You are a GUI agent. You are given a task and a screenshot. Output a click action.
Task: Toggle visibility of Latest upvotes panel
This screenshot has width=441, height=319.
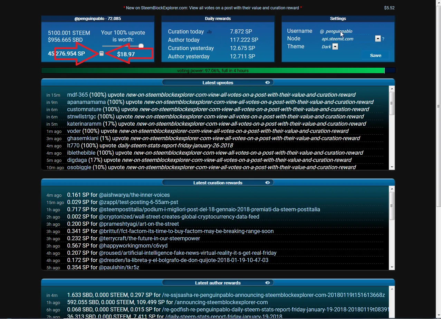point(268,83)
